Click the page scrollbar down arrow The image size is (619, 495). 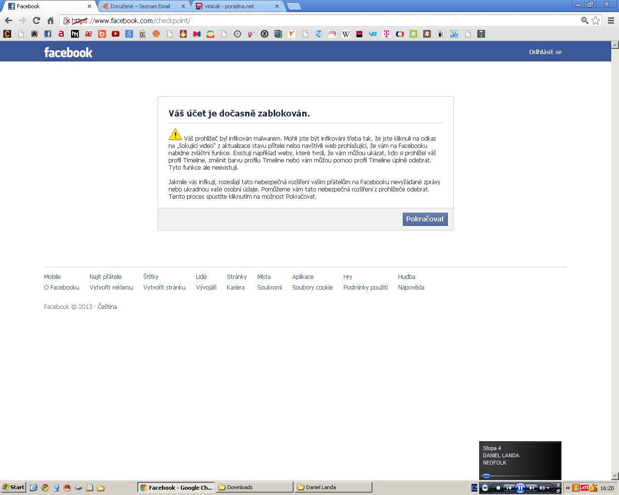coord(615,476)
